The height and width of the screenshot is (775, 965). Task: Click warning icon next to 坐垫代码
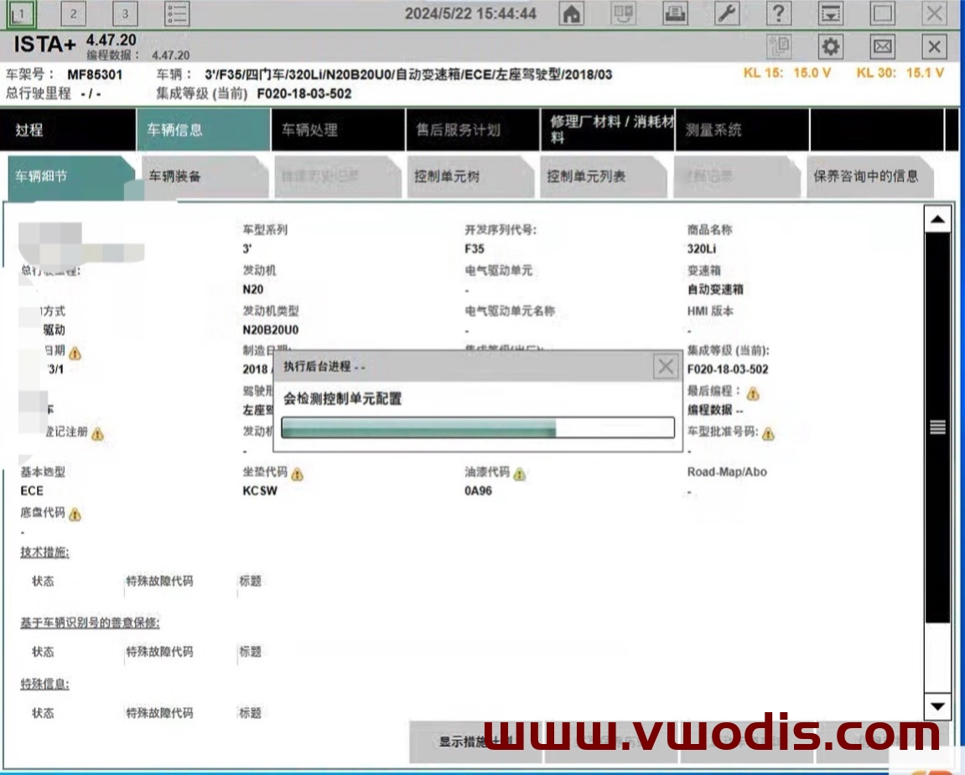(x=298, y=474)
